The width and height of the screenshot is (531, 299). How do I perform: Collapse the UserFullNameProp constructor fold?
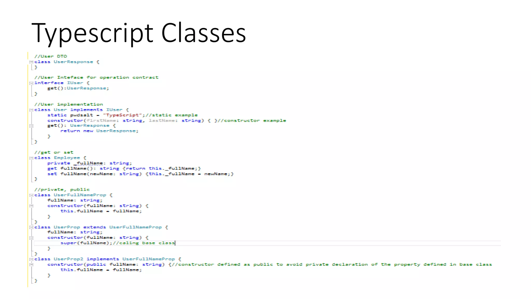tap(31, 206)
